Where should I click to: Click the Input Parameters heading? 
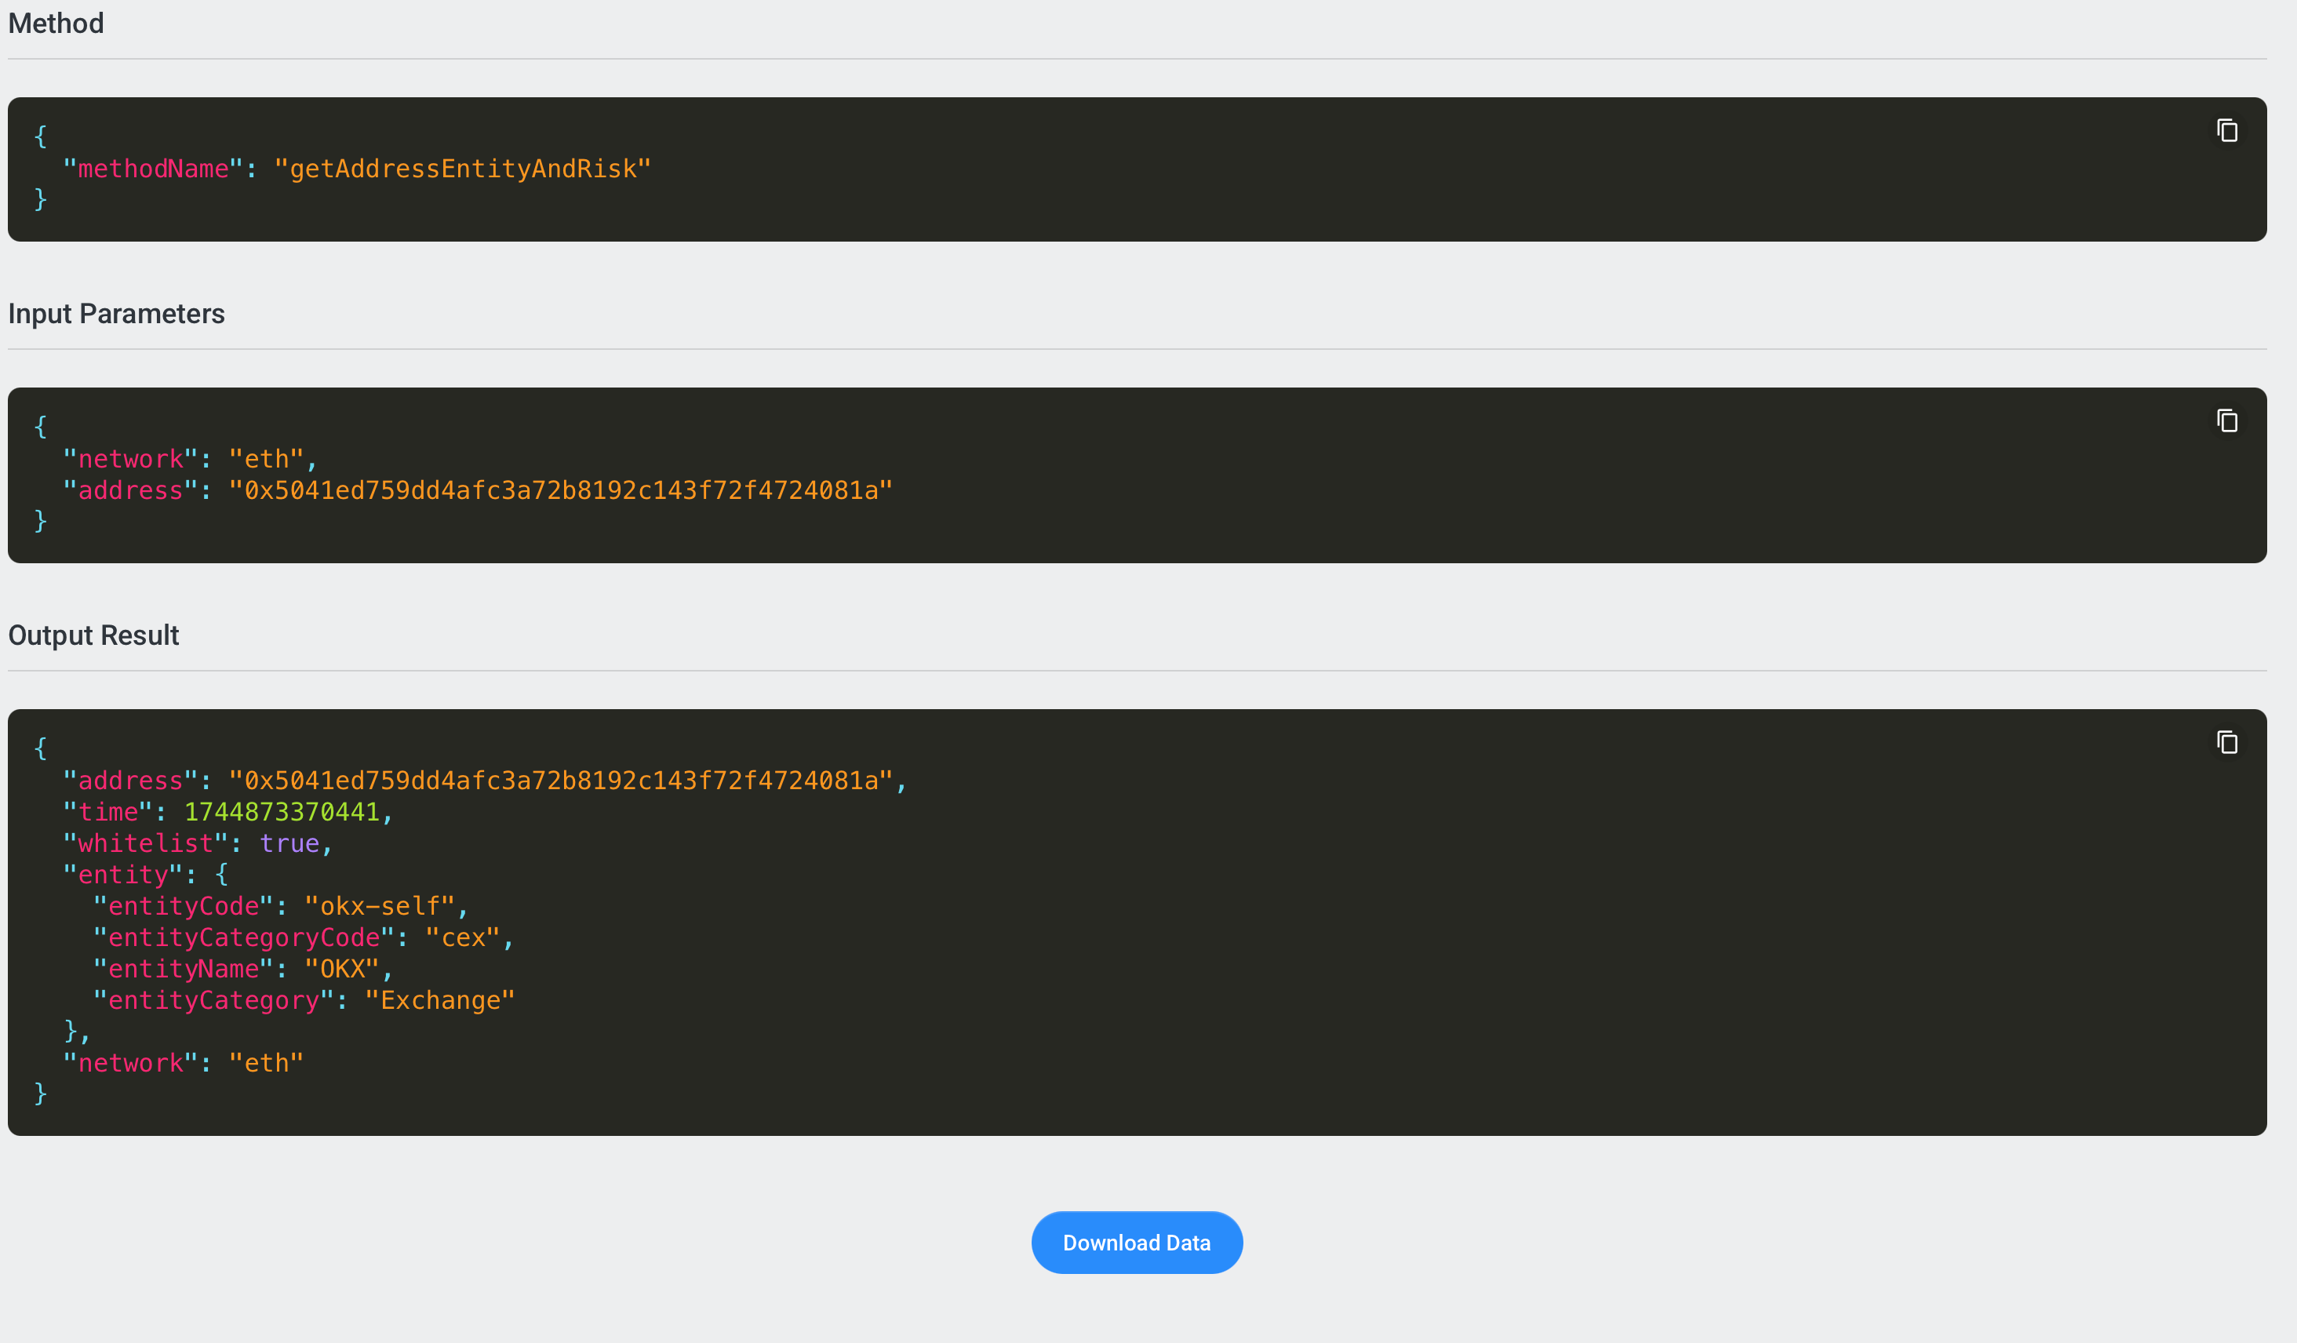[x=116, y=314]
